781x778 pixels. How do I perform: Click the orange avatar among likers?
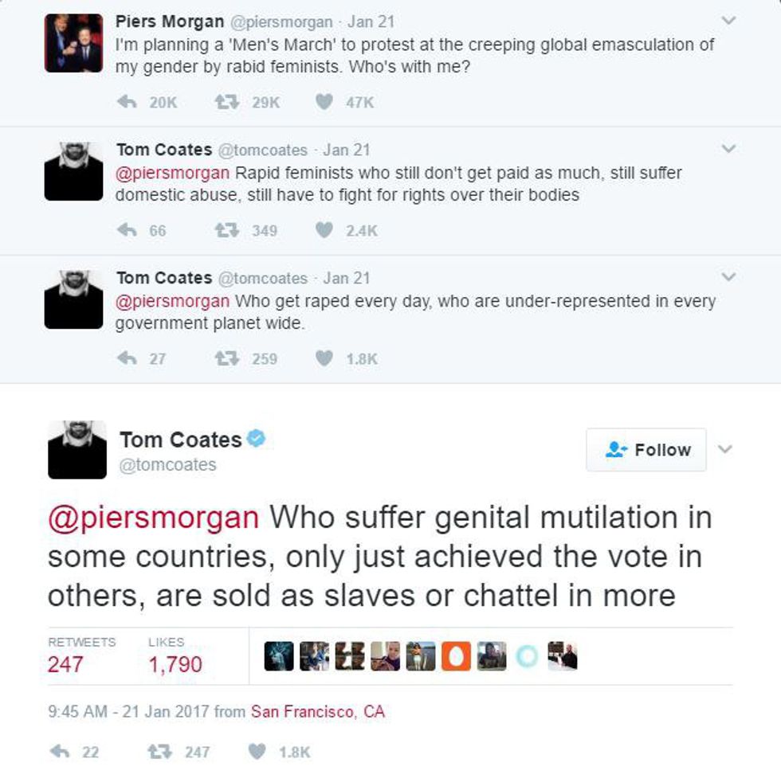[x=456, y=656]
